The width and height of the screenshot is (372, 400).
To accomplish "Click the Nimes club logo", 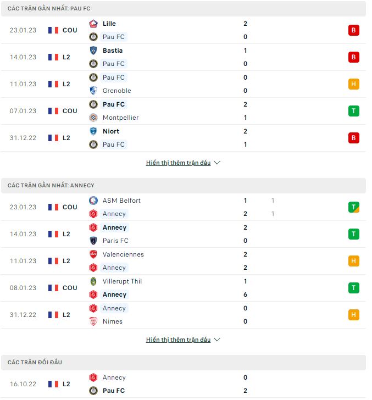I will 93,321.
